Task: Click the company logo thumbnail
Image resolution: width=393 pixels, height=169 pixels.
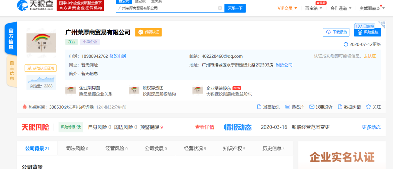Action: pos(41,43)
